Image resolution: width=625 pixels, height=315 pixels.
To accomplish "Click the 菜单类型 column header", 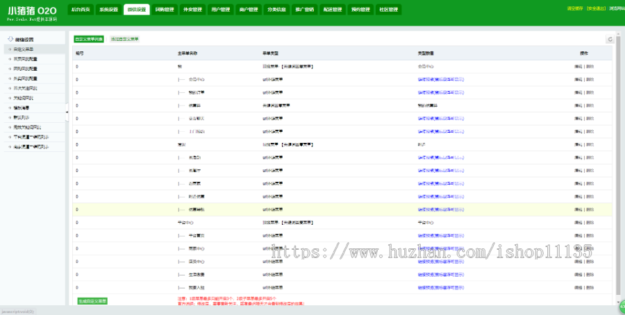I will pyautogui.click(x=270, y=53).
